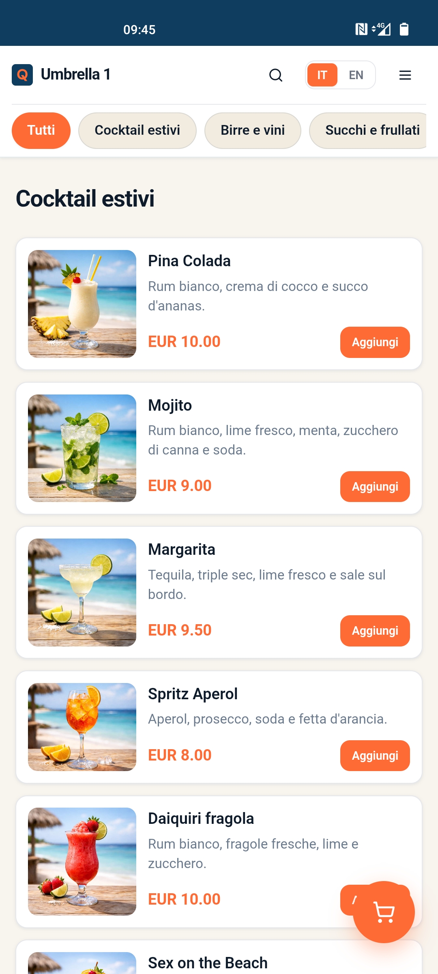Tap the 4G signal indicator

coord(381,29)
